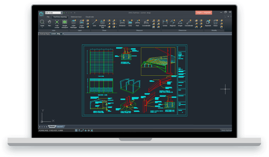Insert Multiline Text
Screen dimensions: 269x157
pos(103,24)
